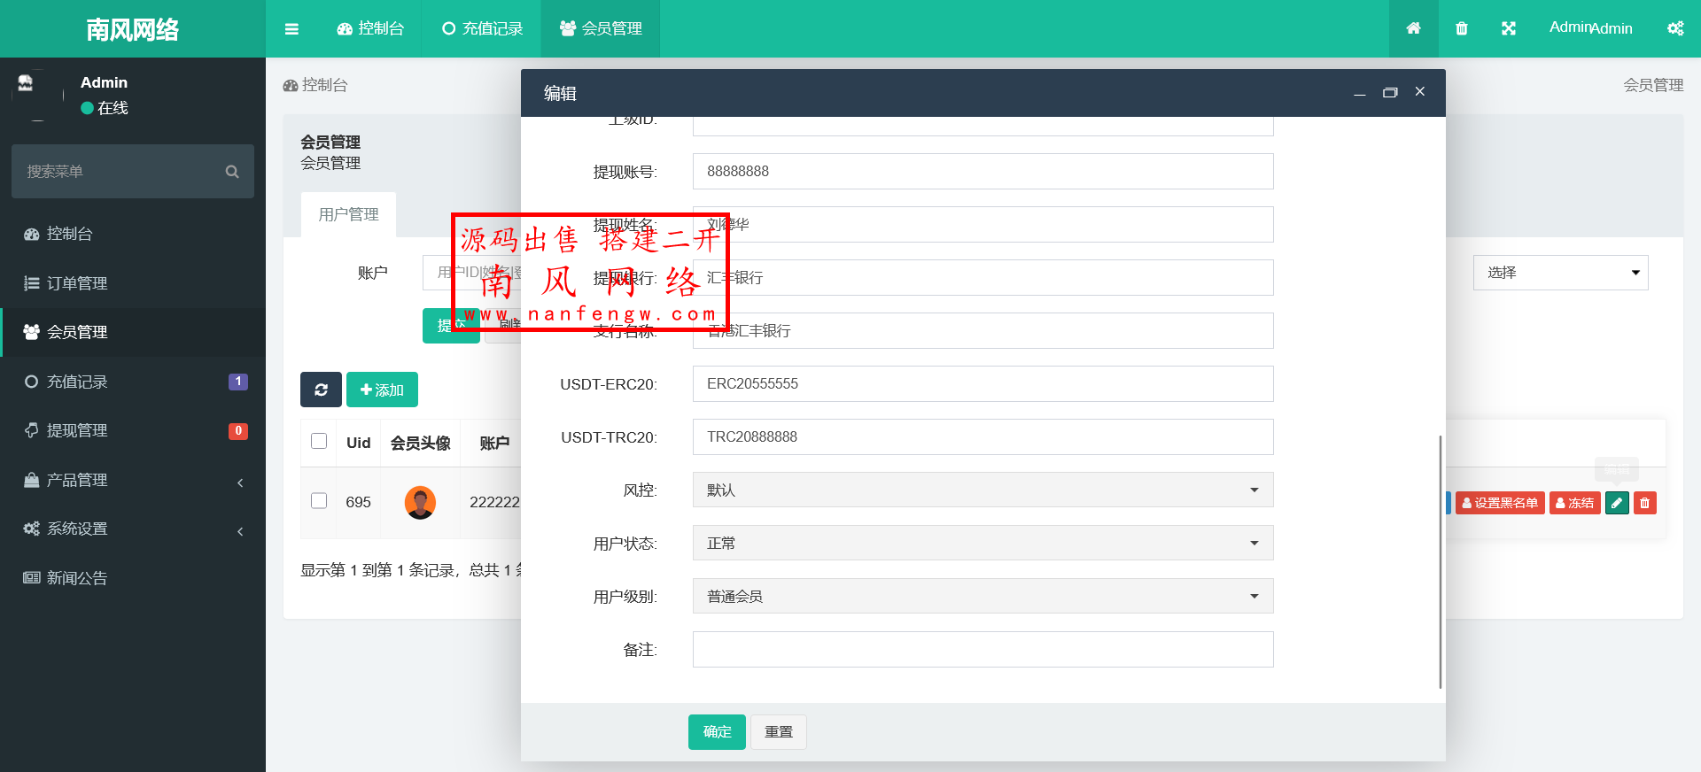
Task: Click the green 提交 search button
Action: click(x=451, y=326)
